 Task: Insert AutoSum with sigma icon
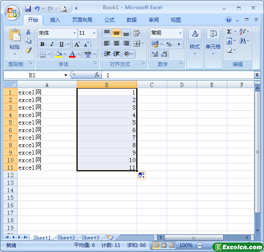point(229,31)
